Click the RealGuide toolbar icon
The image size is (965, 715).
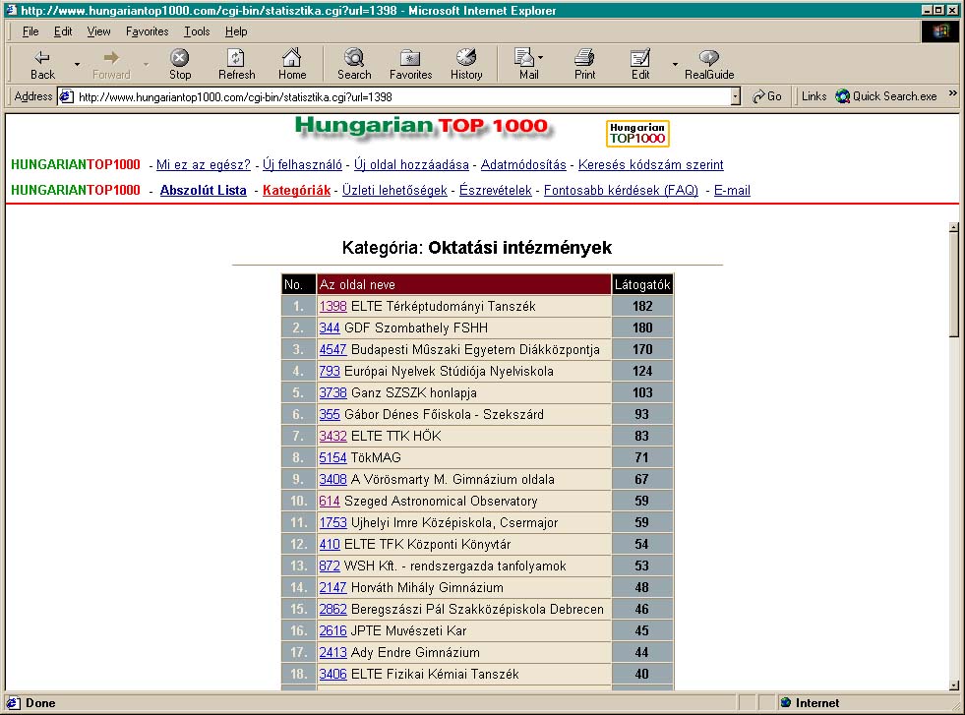(709, 59)
